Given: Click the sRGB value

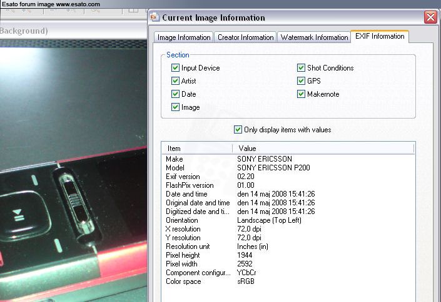Looking at the screenshot, I should 246,281.
